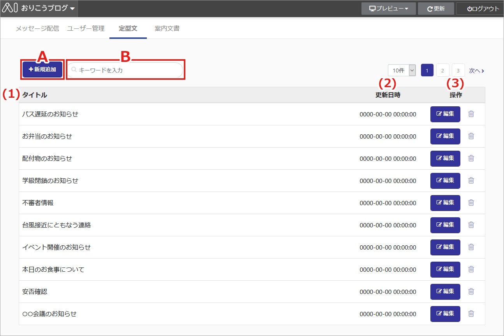This screenshot has height=336, width=504.
Task: Delete イベント開催のお知らせ via trash icon
Action: (471, 247)
